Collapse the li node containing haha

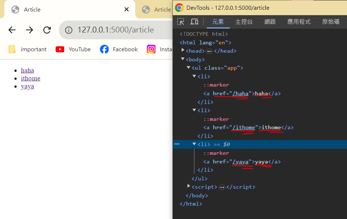pos(194,76)
